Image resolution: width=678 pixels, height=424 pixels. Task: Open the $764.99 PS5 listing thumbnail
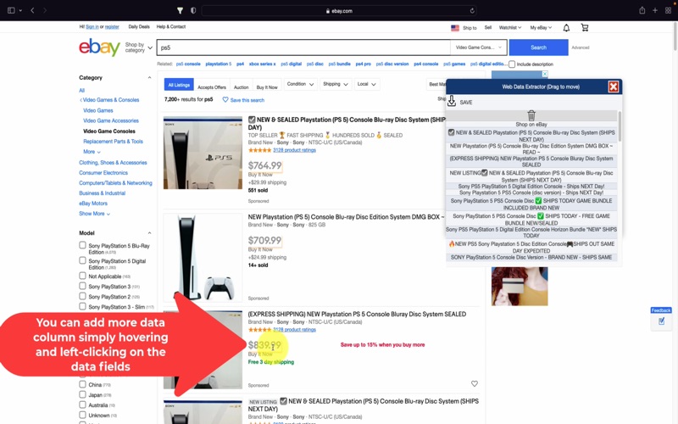click(203, 153)
